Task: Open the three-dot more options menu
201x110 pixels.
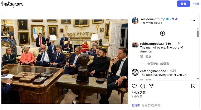Action: pyautogui.click(x=193, y=21)
